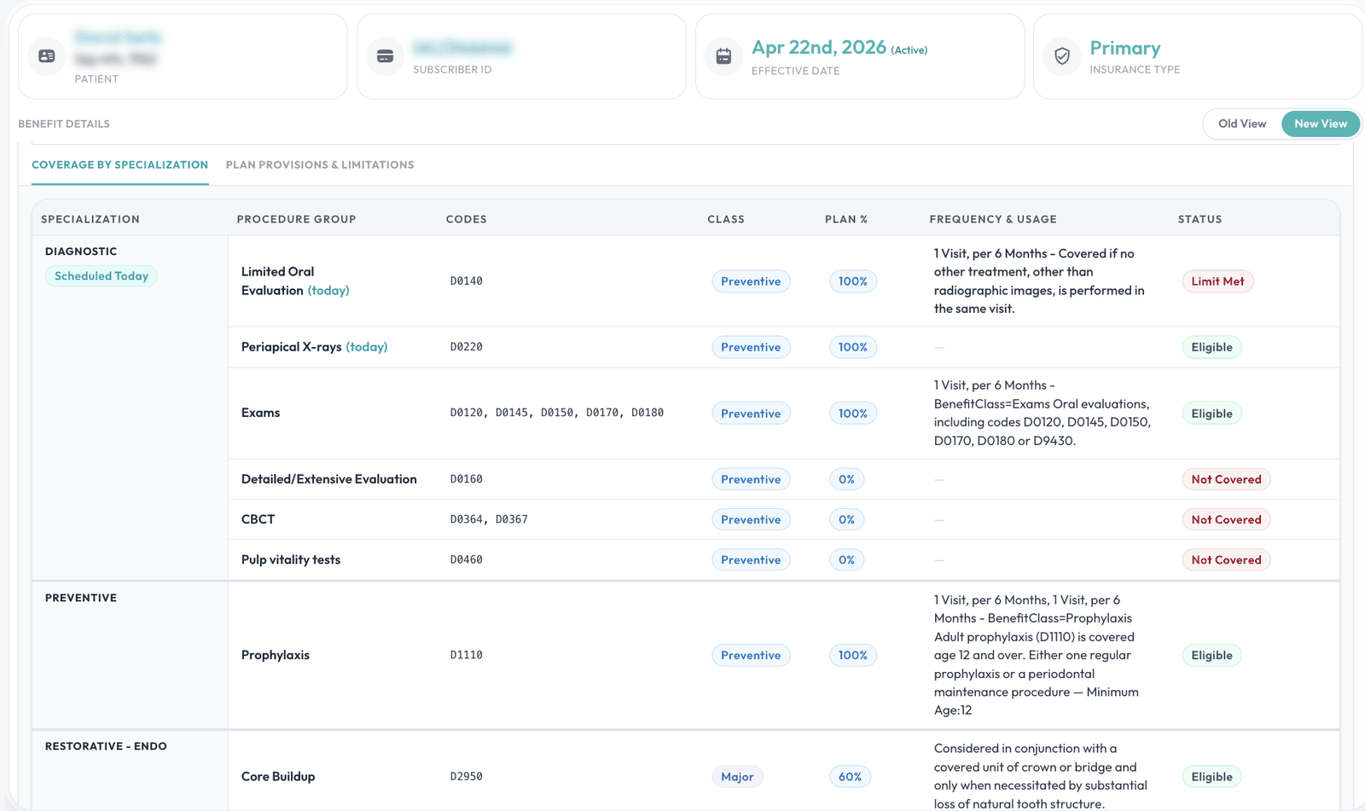Click the Specialization column header
The width and height of the screenshot is (1365, 811).
[x=90, y=219]
